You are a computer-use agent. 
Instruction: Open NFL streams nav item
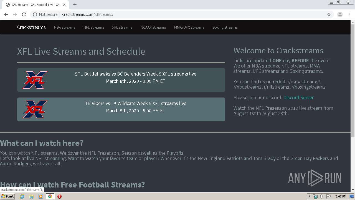pyautogui.click(x=94, y=27)
